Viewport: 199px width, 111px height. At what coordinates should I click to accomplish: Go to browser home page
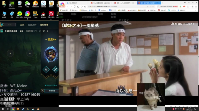coord(78,7)
